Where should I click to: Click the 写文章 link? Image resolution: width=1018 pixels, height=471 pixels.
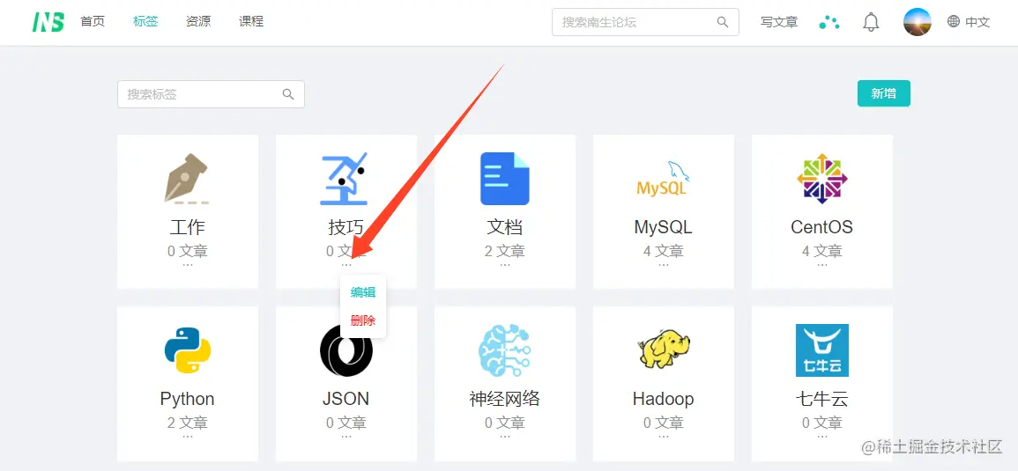click(x=779, y=22)
